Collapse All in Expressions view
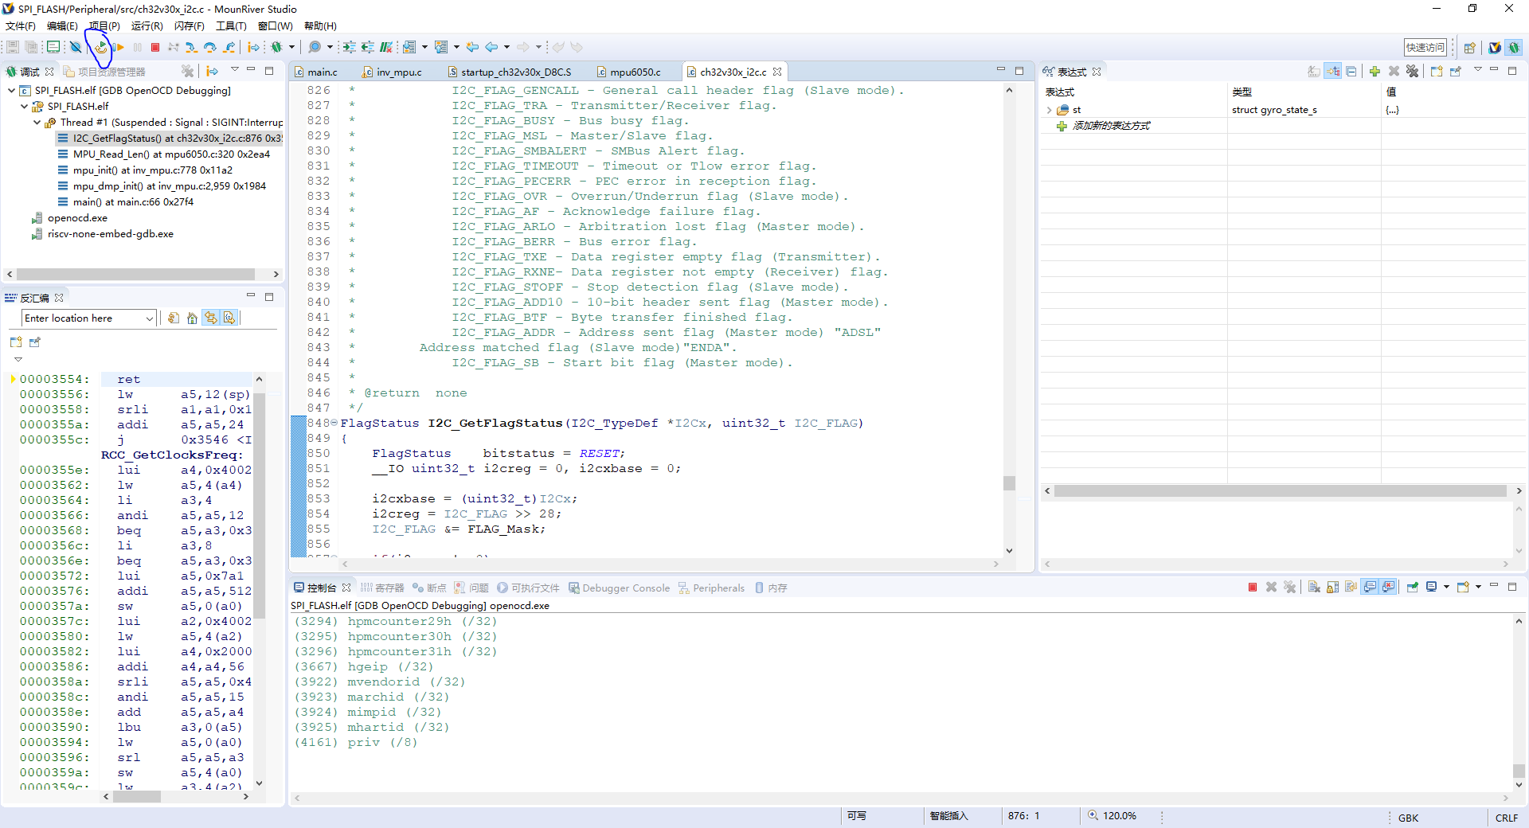Viewport: 1529px width, 828px height. 1351,72
